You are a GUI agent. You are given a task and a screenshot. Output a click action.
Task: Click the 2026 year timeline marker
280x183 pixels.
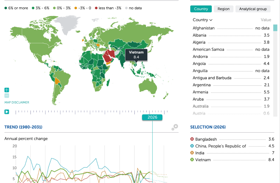point(152,117)
